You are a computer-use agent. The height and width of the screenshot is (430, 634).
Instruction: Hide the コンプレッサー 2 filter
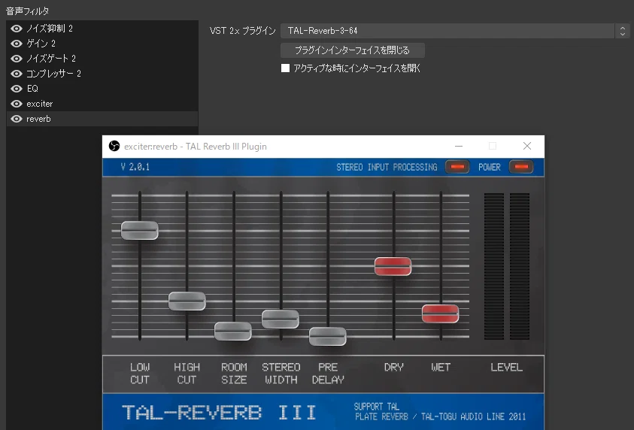click(17, 74)
